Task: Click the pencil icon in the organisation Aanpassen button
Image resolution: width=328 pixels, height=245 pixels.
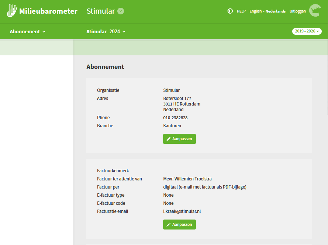Action: [x=168, y=139]
